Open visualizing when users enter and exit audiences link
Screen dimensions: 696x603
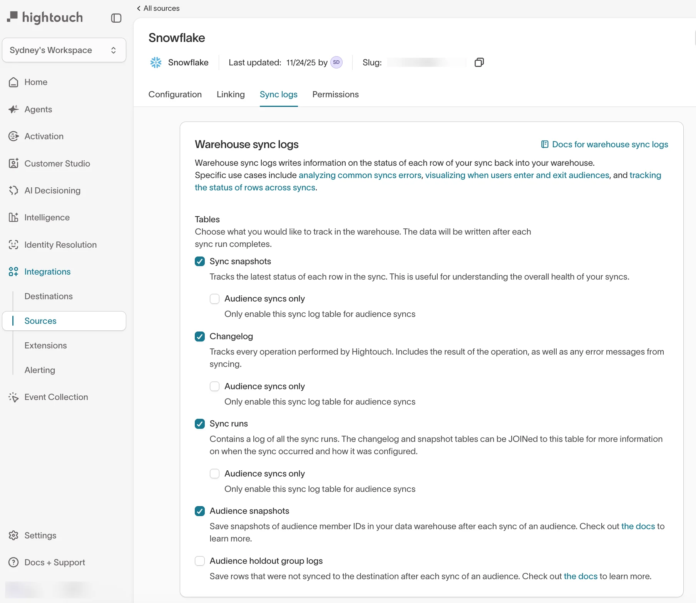[x=517, y=175]
